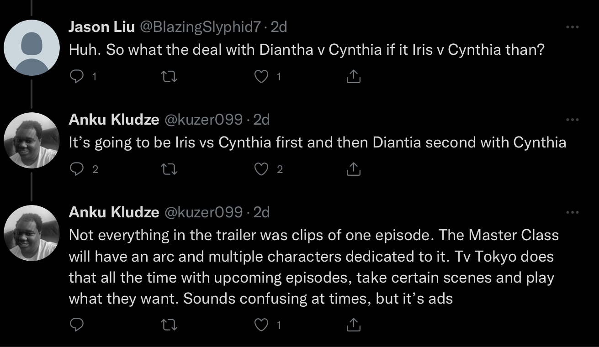Click Jason Liu's default avatar picture
Image resolution: width=599 pixels, height=347 pixels.
[x=31, y=47]
